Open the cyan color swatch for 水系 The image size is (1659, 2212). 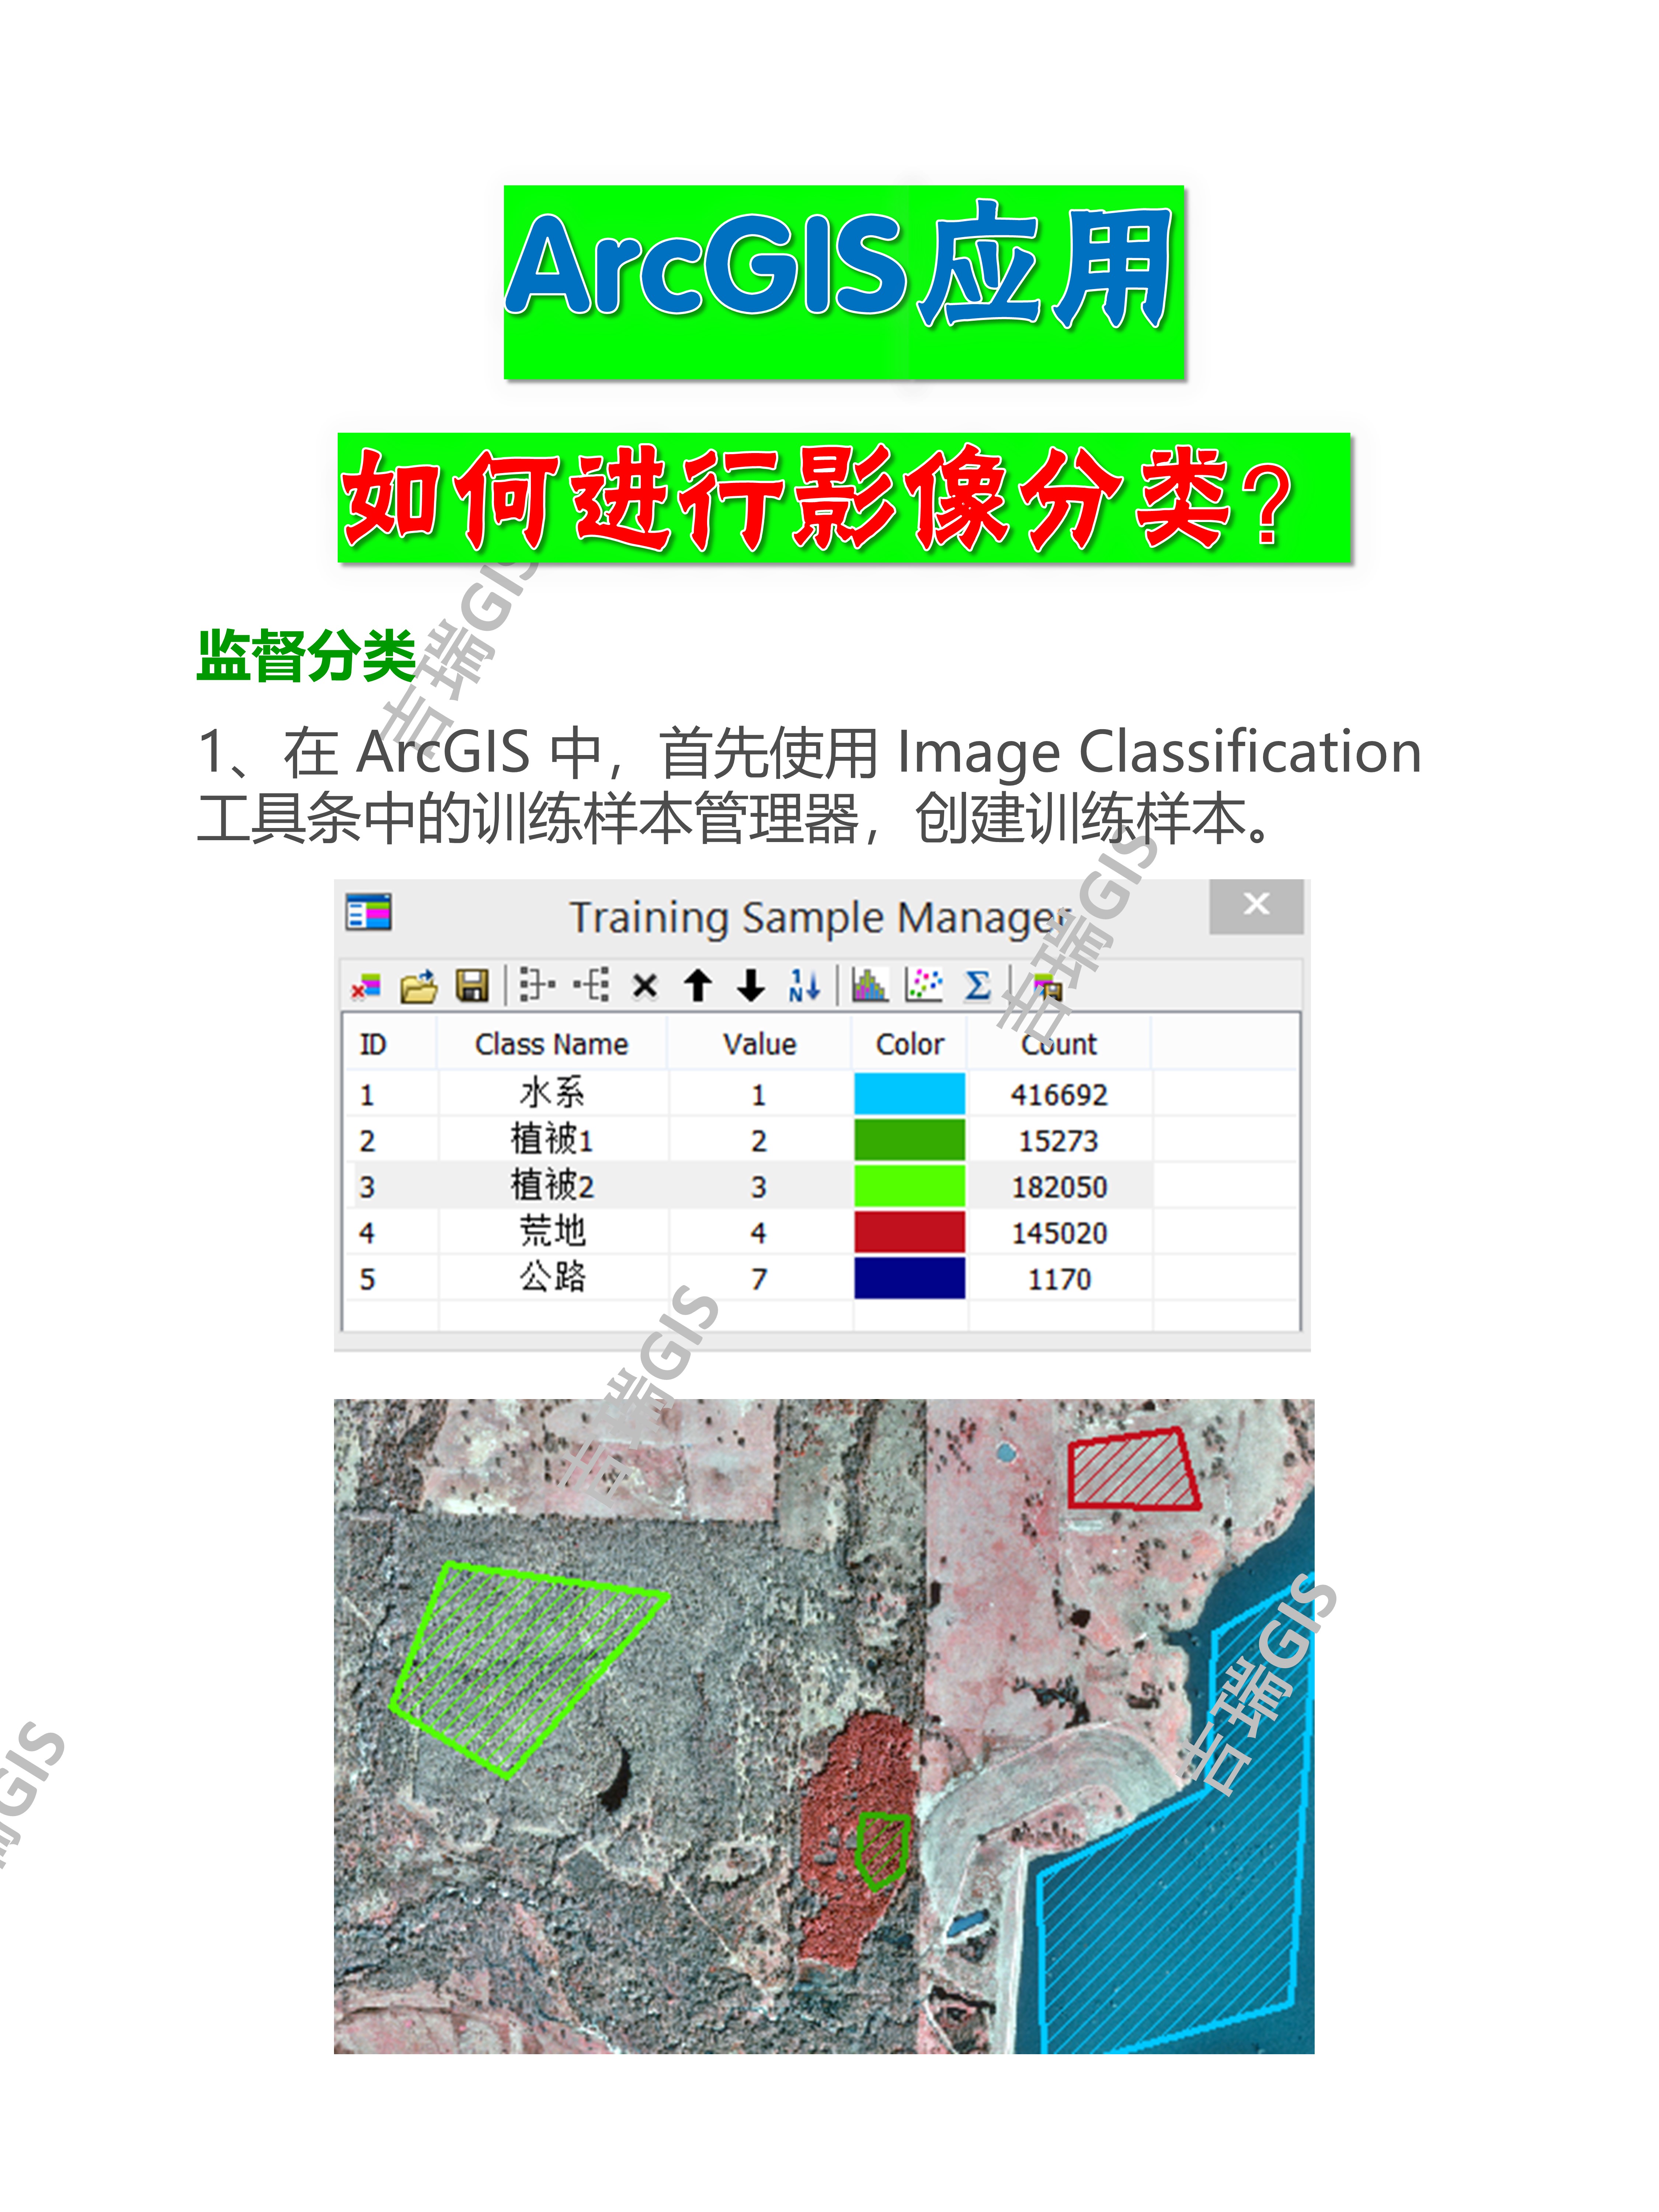909,1094
